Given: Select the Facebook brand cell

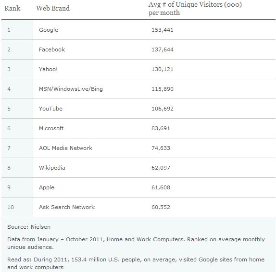Looking at the screenshot, I should [52, 49].
